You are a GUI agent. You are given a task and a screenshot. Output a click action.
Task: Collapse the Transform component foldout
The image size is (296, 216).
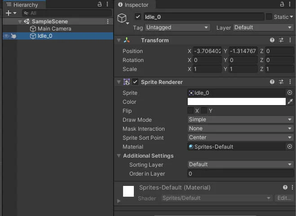[x=119, y=40]
